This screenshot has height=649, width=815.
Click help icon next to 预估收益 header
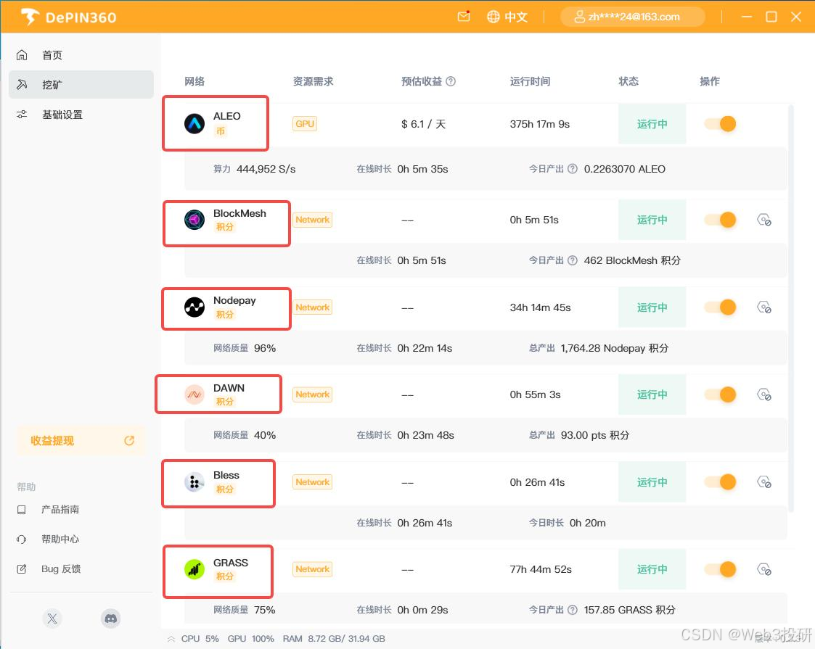click(451, 81)
